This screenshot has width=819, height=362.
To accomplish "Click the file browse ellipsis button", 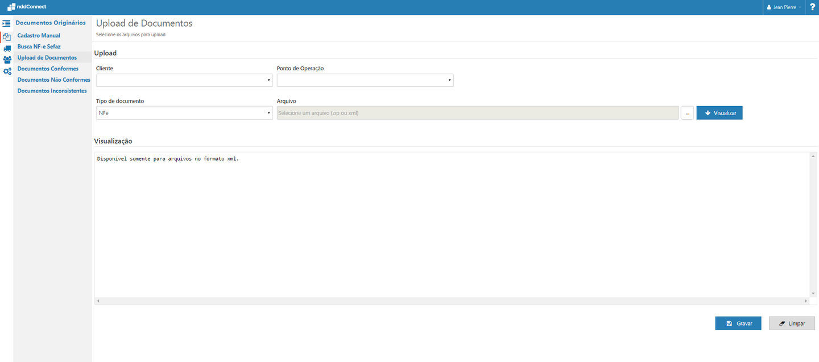I will (x=687, y=113).
